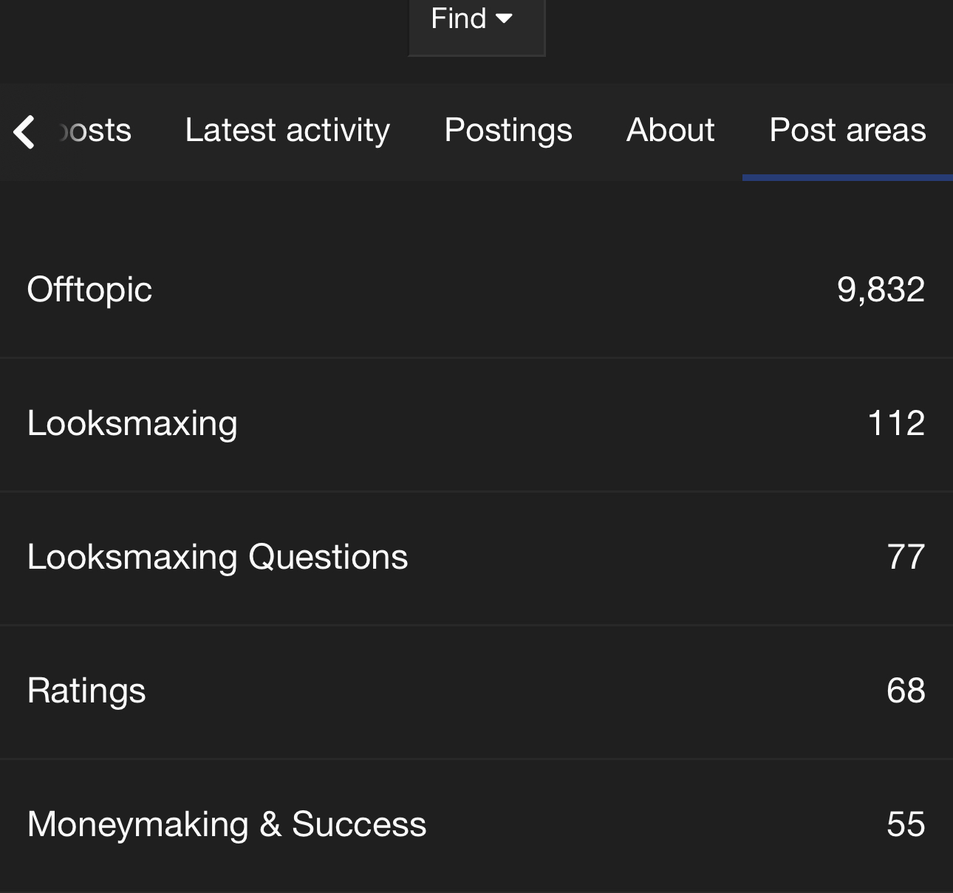Click the blue underline beneath Post areas
Image resolution: width=953 pixels, height=893 pixels.
click(847, 177)
